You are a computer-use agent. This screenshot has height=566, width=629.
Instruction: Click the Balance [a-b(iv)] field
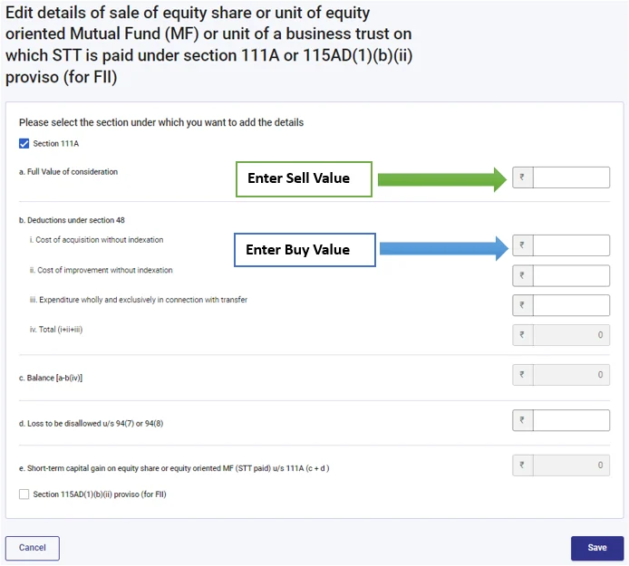pos(570,374)
